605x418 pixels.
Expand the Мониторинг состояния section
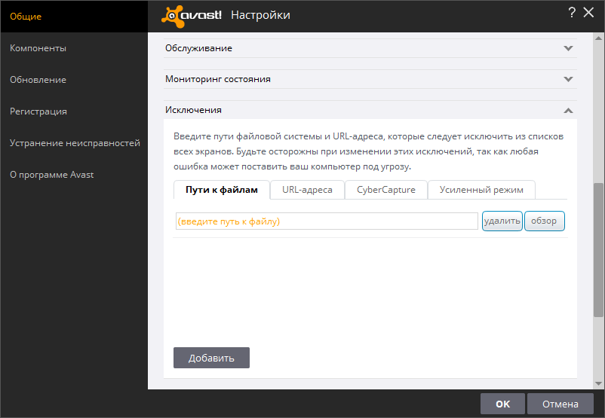coord(568,79)
